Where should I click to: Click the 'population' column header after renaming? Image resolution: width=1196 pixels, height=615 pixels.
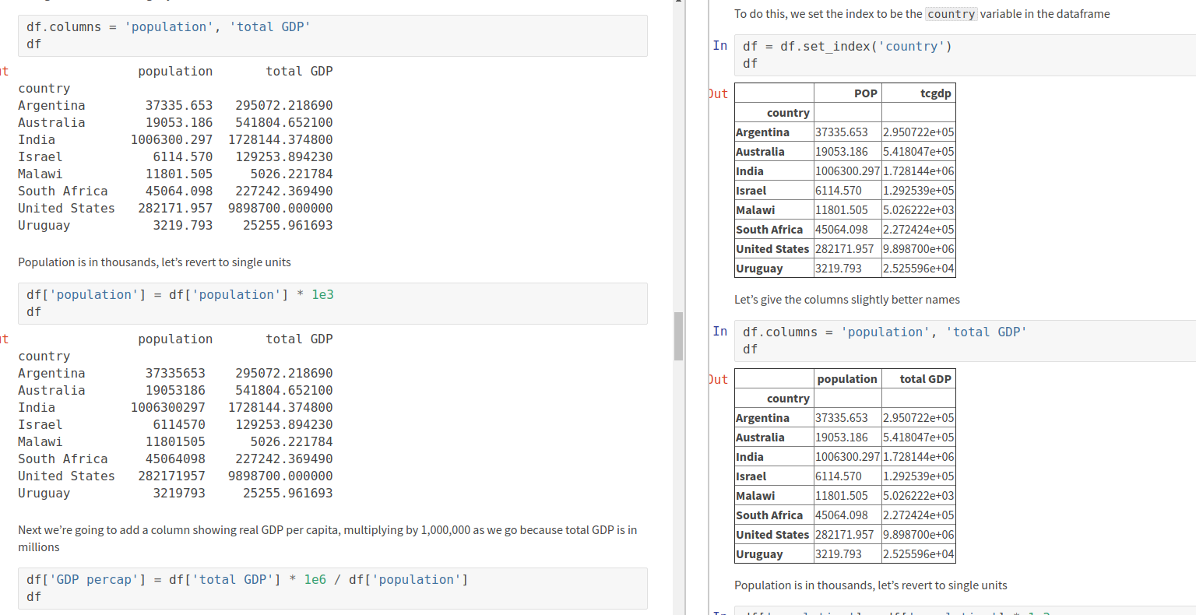847,378
